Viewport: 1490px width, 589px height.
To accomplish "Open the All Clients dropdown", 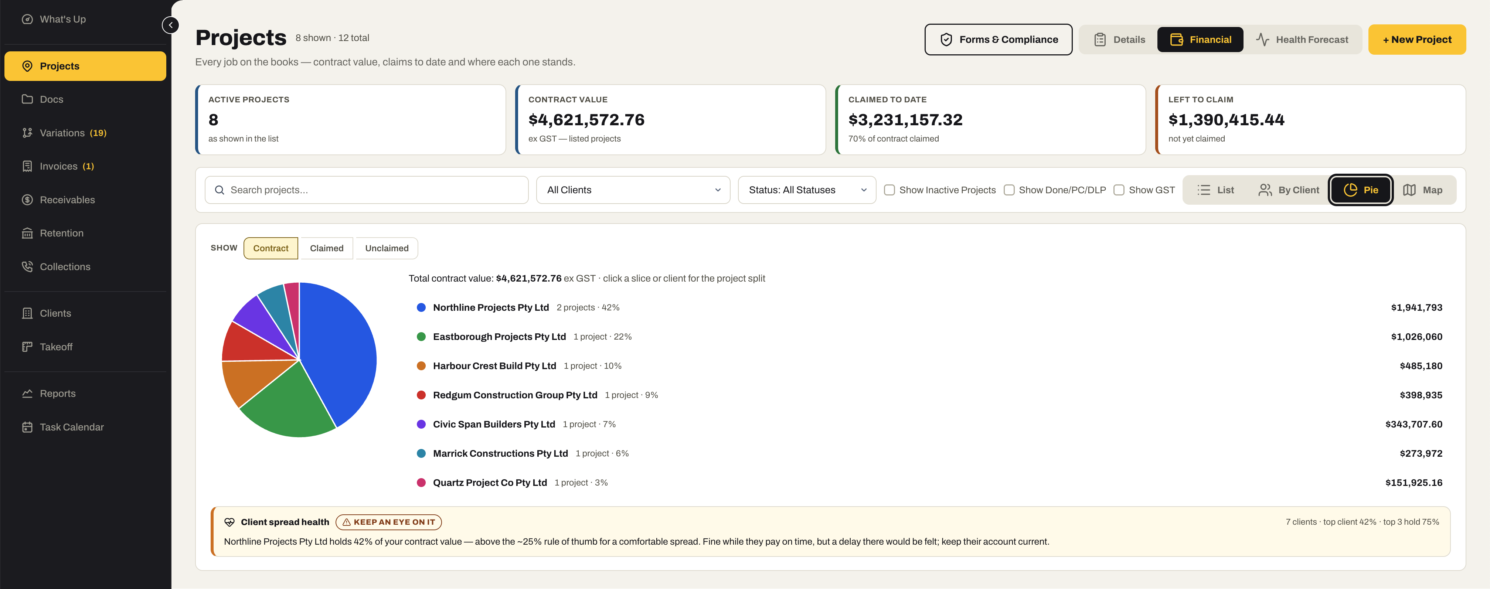I will 633,190.
